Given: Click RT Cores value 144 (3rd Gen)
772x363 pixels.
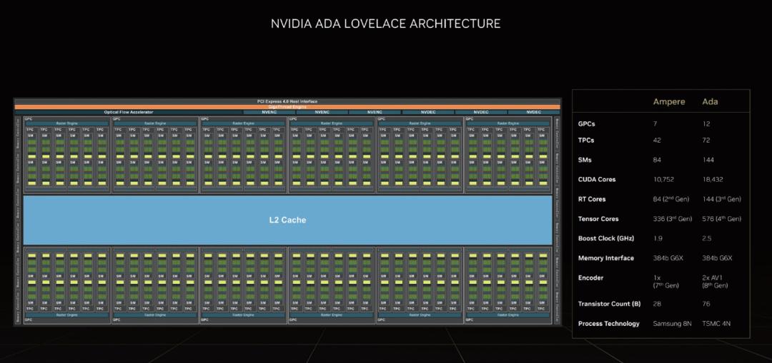Looking at the screenshot, I should coord(722,199).
